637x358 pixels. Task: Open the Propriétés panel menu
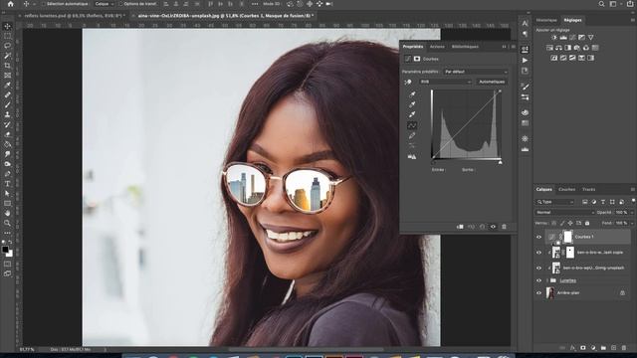[514, 47]
